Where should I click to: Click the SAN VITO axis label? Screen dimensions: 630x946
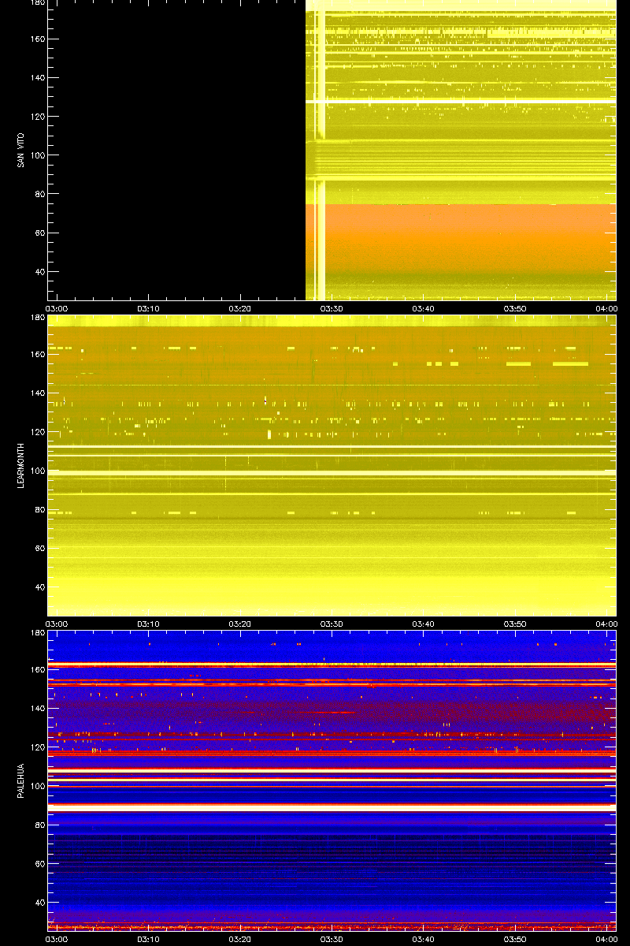21,150
